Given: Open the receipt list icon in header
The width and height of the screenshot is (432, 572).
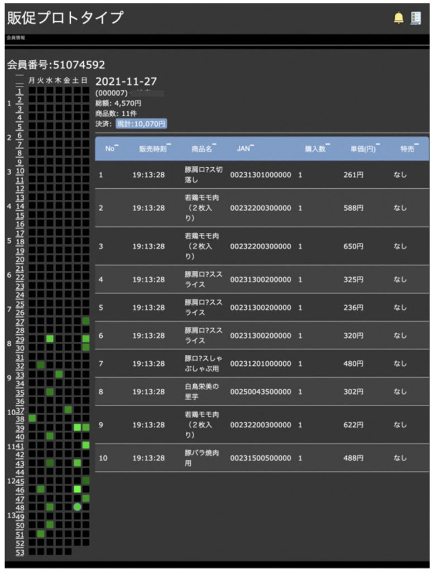Looking at the screenshot, I should click(415, 18).
